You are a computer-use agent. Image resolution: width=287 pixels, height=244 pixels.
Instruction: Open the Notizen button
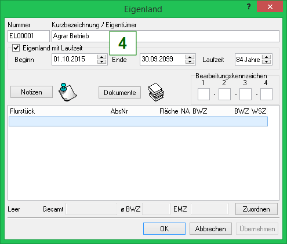coord(31,92)
